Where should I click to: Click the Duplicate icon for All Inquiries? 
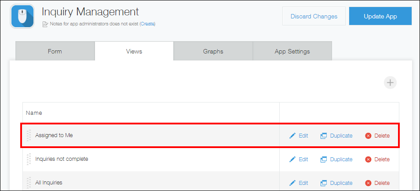click(x=324, y=183)
